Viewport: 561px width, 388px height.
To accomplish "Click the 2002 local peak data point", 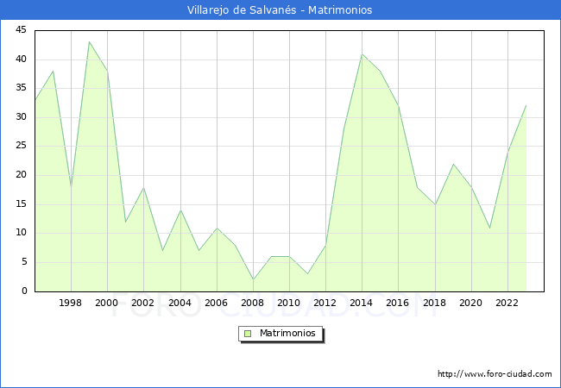I will (x=143, y=188).
